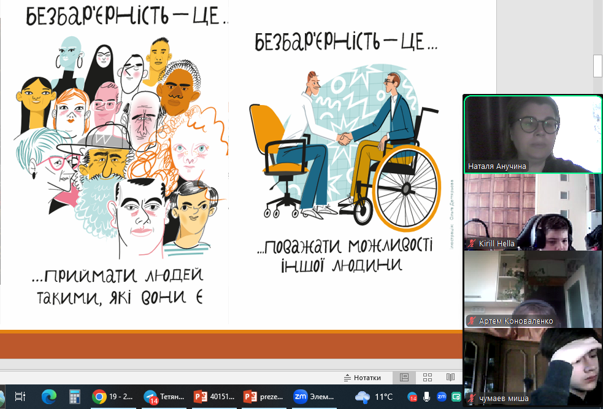Click the slide's vertical scrollbar thumb
This screenshot has width=603, height=409.
pos(598,66)
